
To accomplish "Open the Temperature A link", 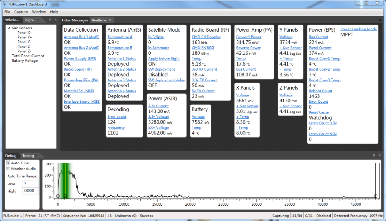I will [120, 37].
